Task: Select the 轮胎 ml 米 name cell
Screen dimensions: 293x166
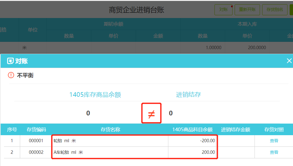Action: 110,141
